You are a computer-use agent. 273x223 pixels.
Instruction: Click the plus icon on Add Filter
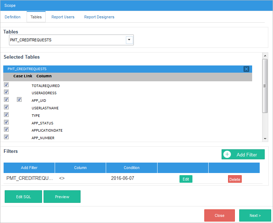[x=227, y=154]
